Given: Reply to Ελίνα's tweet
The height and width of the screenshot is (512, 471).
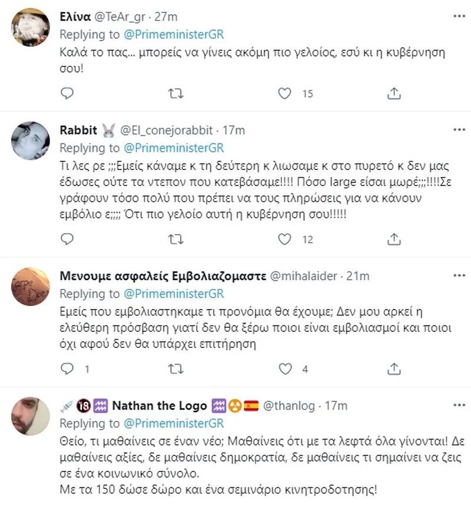Looking at the screenshot, I should coord(68,93).
